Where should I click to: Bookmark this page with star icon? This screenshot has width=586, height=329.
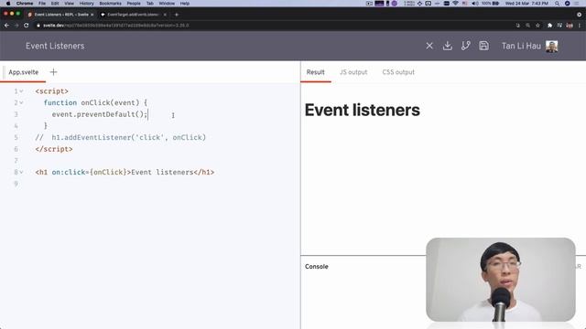tap(537, 26)
